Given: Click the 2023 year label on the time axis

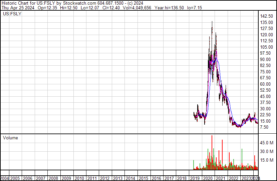Looking at the screenshot, I should coord(246,178).
